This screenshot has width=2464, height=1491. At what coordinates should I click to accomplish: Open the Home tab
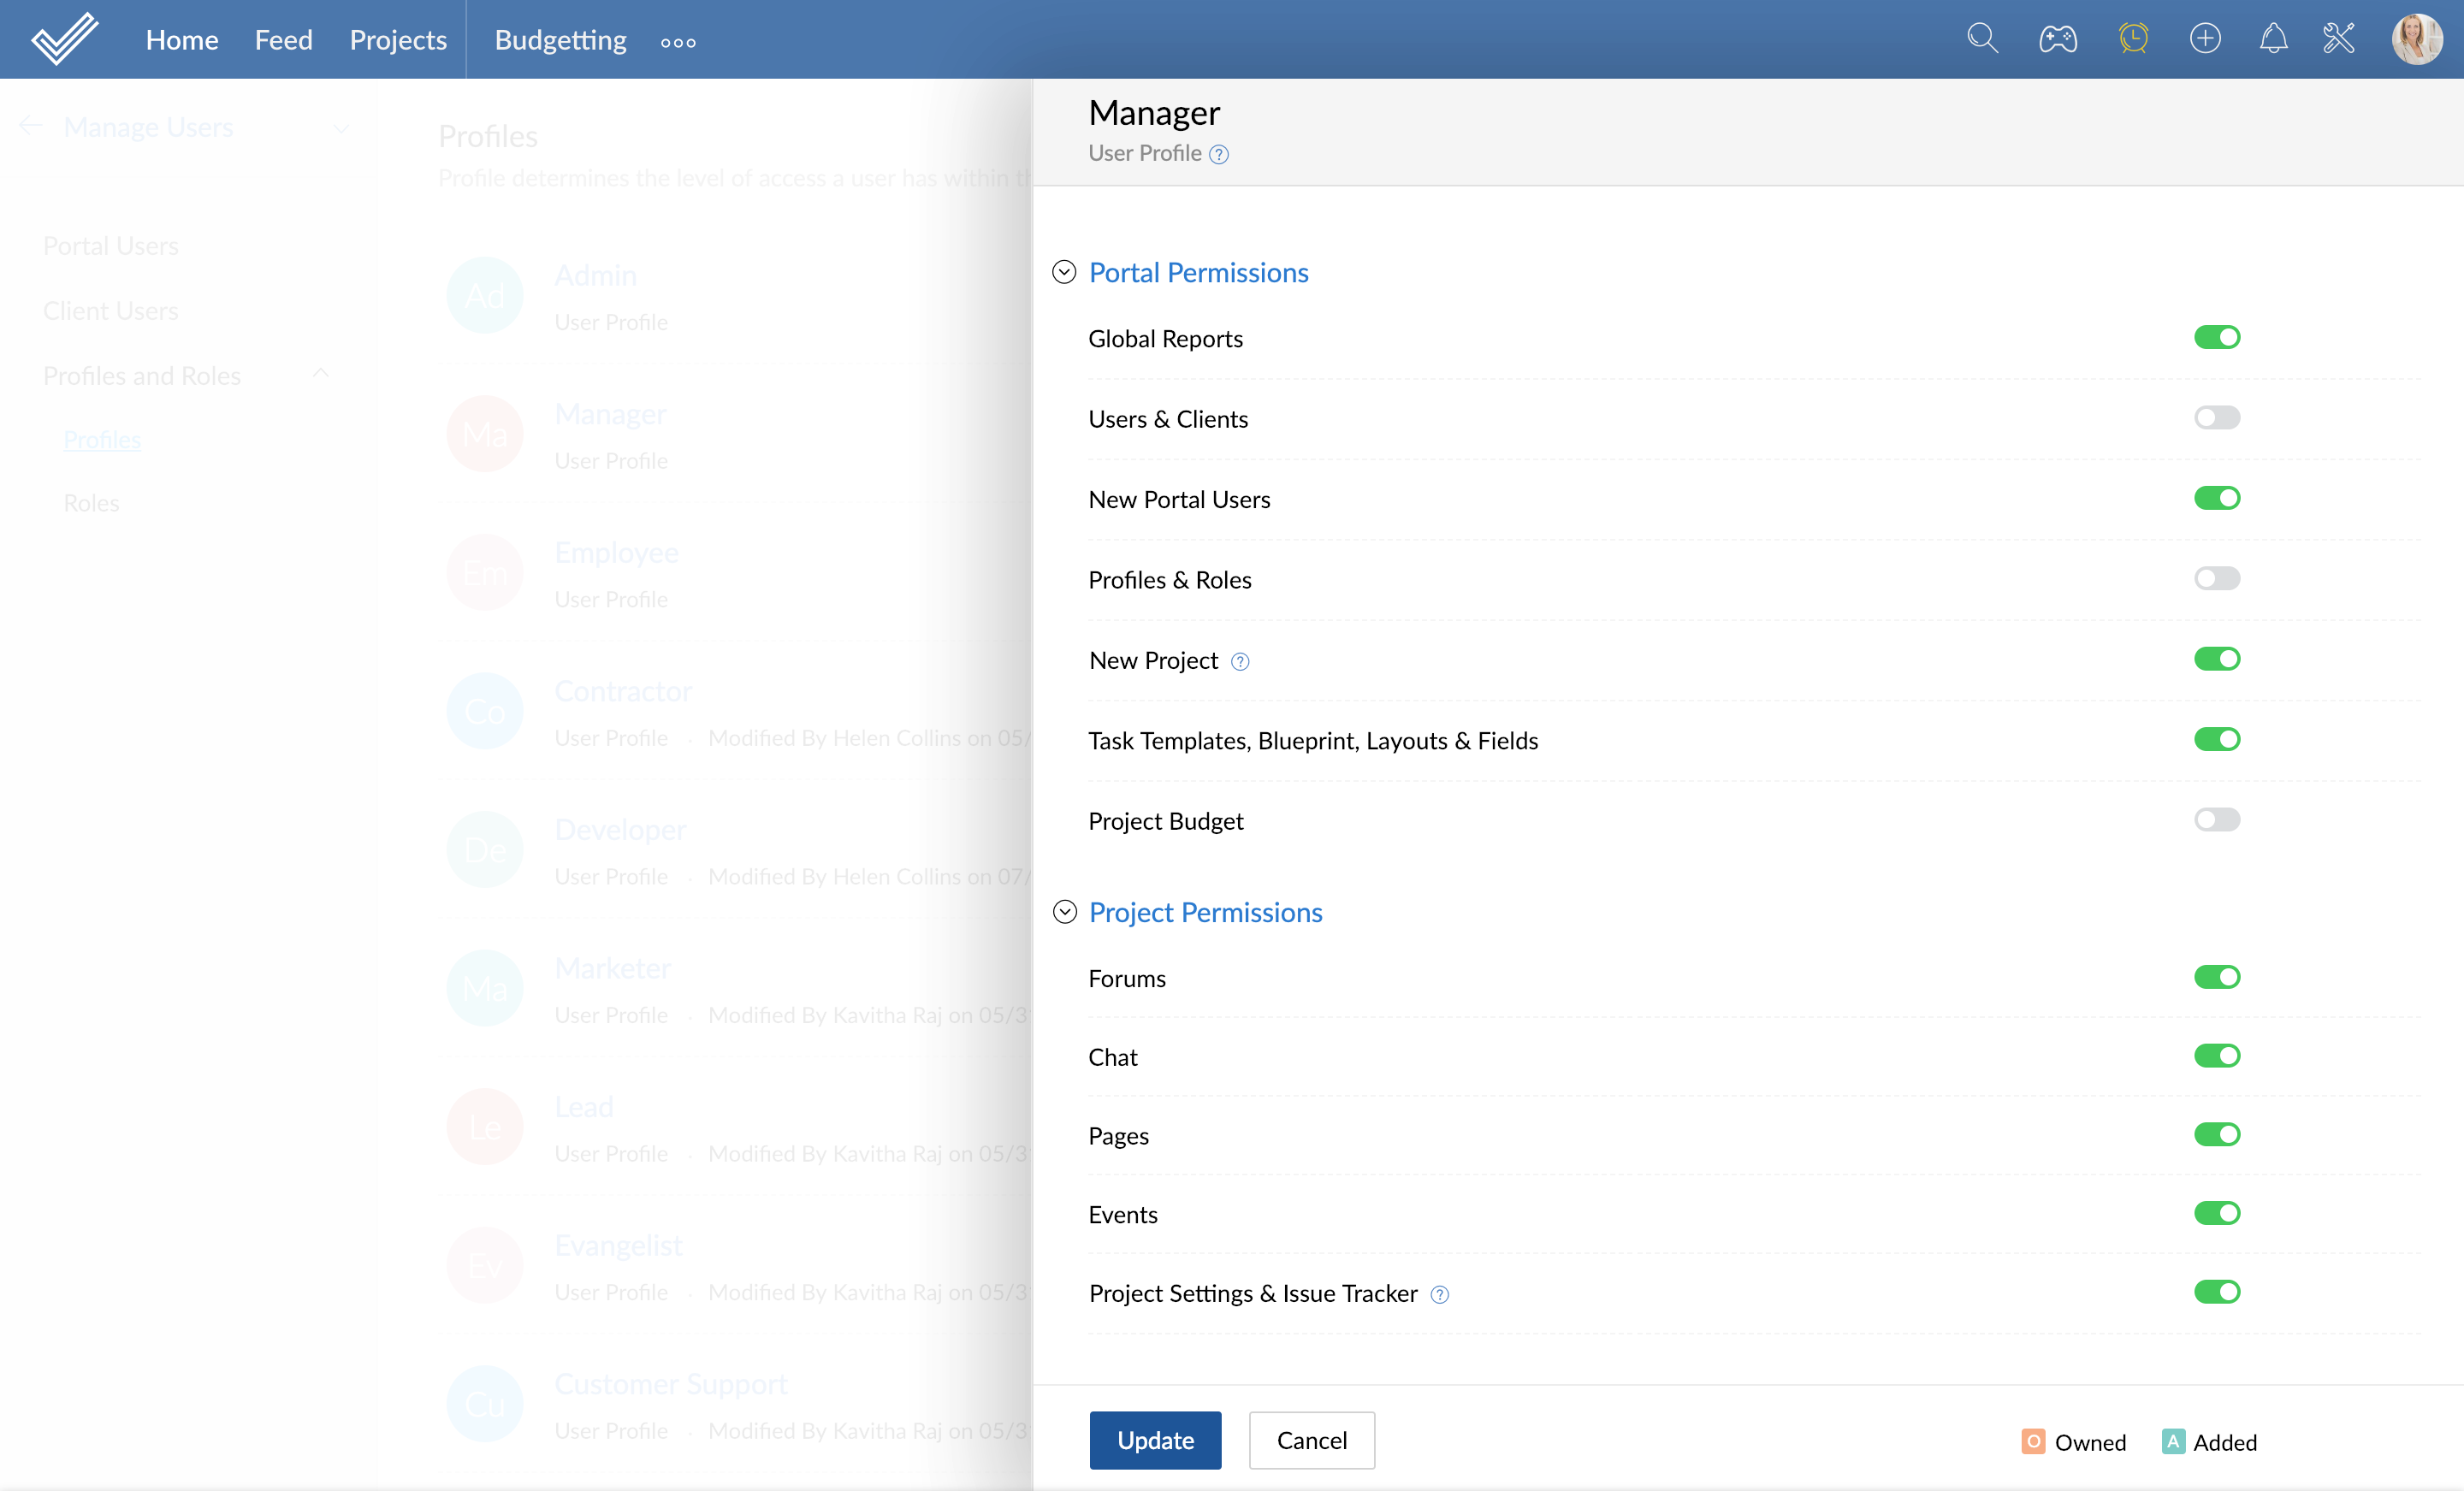pos(182,40)
